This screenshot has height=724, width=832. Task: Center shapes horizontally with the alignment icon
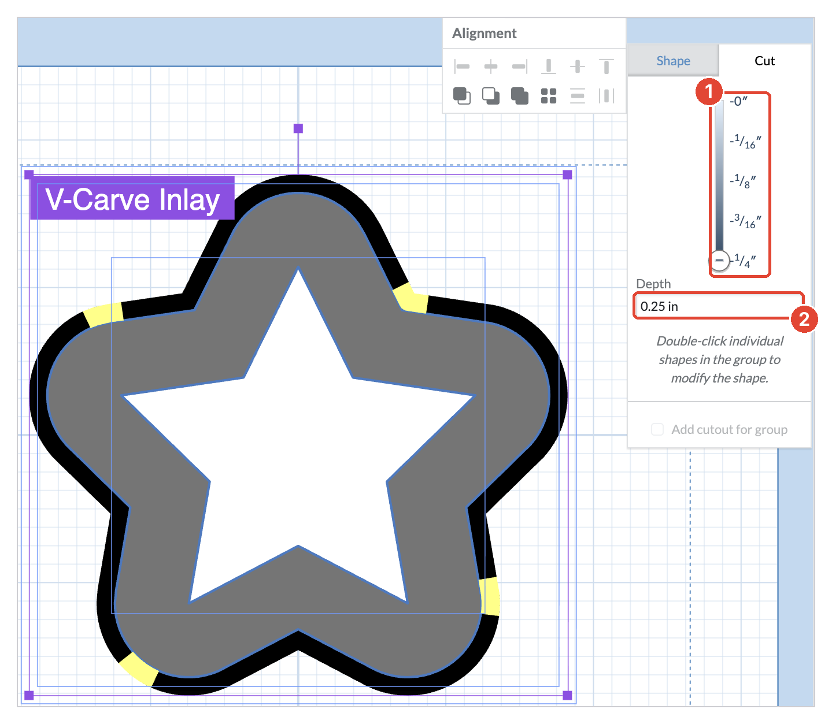tap(491, 66)
